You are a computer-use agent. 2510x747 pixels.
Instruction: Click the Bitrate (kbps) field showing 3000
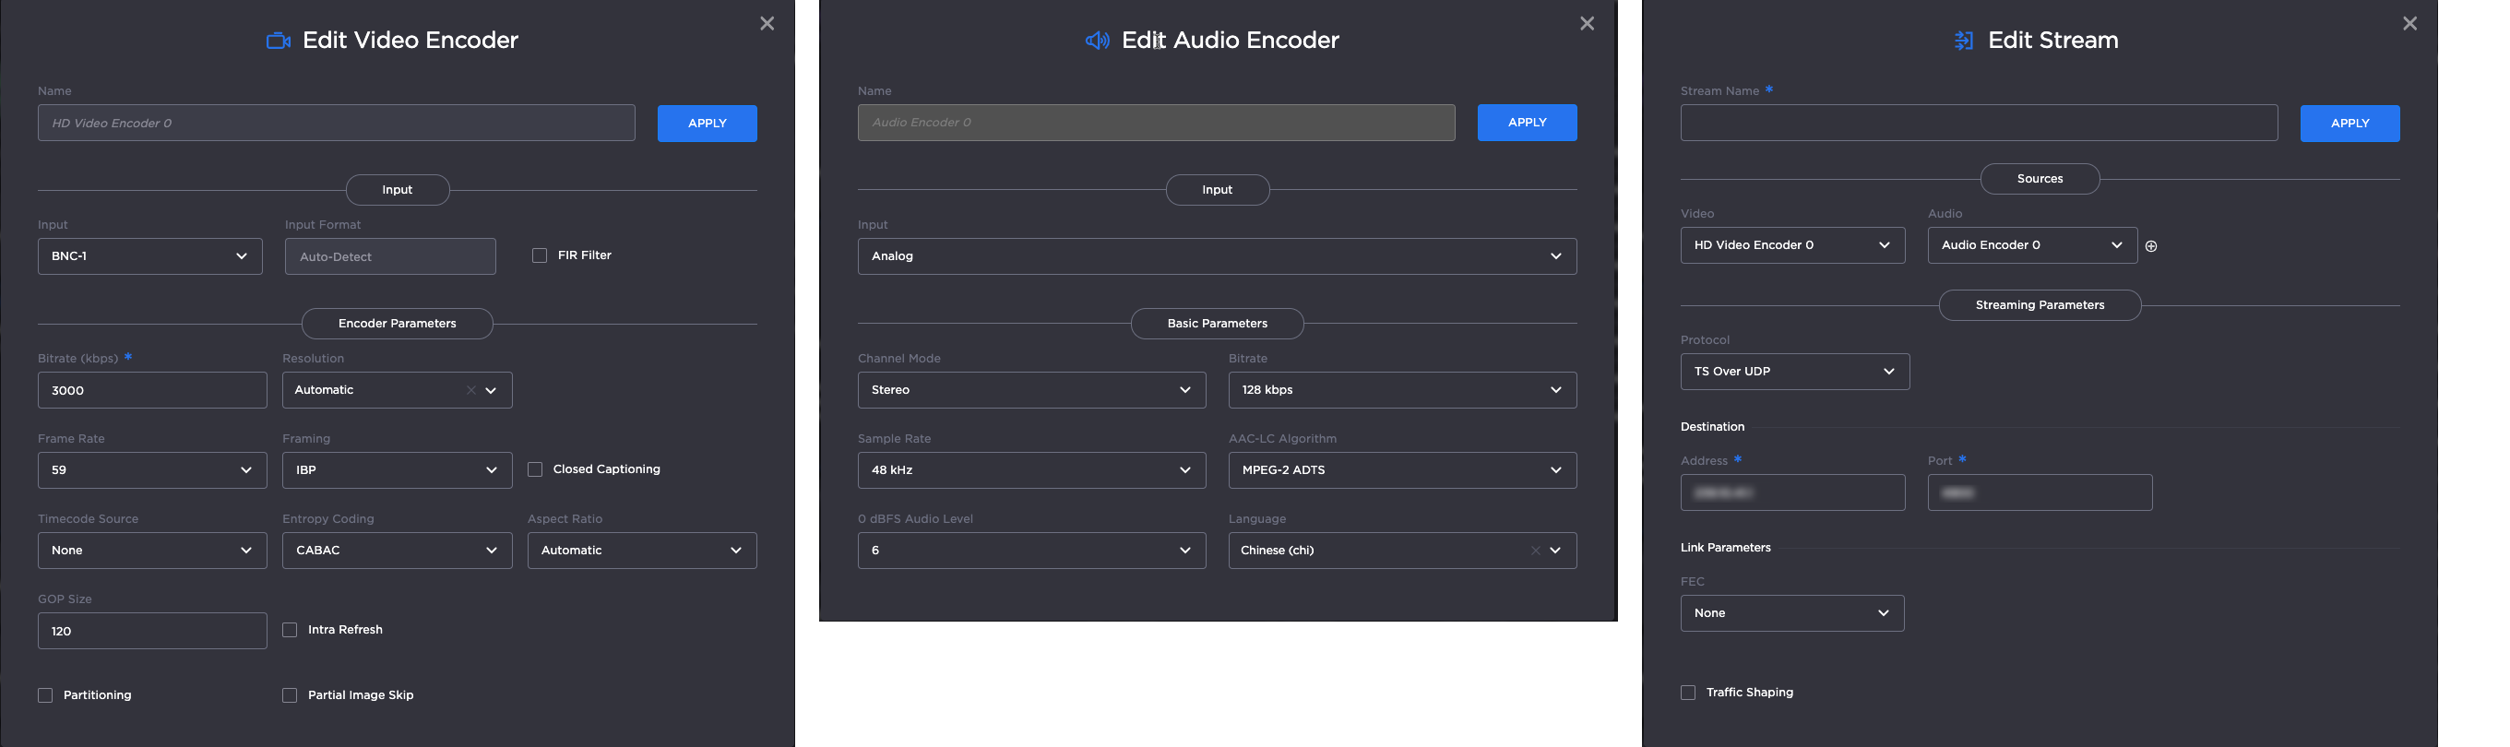(152, 390)
